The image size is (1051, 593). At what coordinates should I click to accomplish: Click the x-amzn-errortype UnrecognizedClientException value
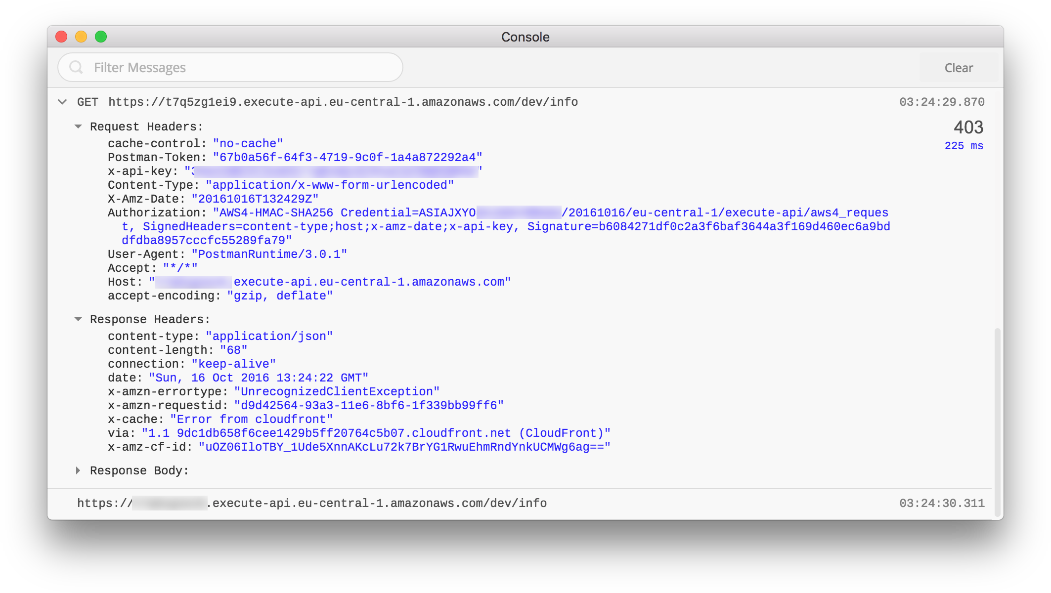[337, 391]
